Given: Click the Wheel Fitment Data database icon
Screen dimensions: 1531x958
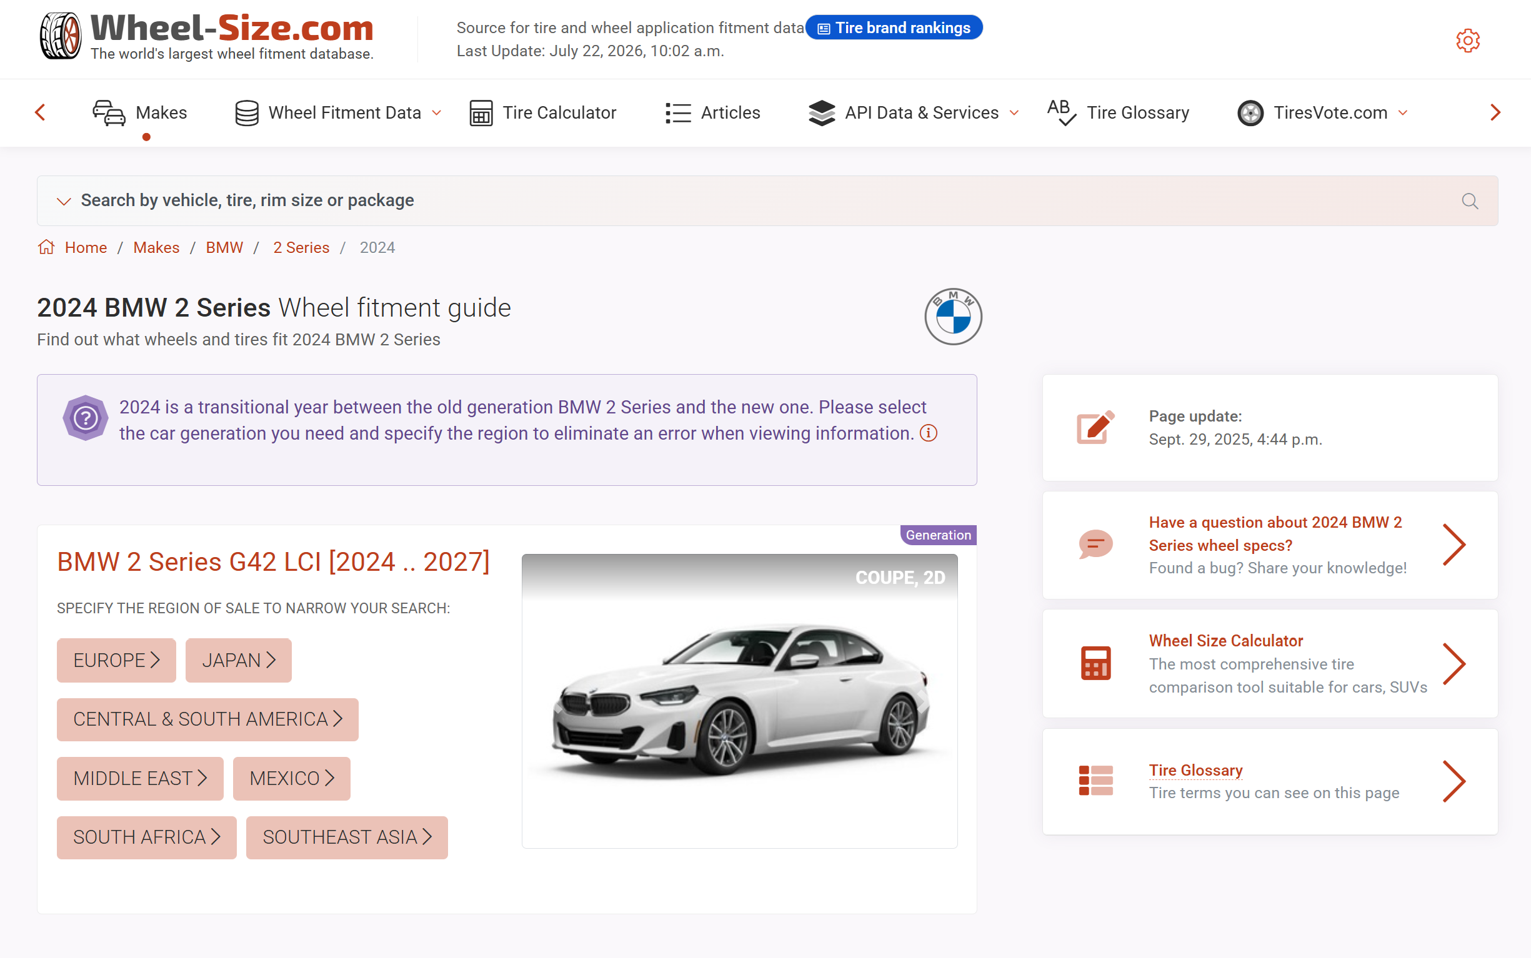Looking at the screenshot, I should pyautogui.click(x=247, y=113).
